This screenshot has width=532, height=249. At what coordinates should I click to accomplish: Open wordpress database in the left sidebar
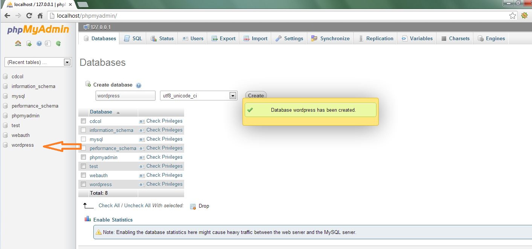pyautogui.click(x=23, y=145)
